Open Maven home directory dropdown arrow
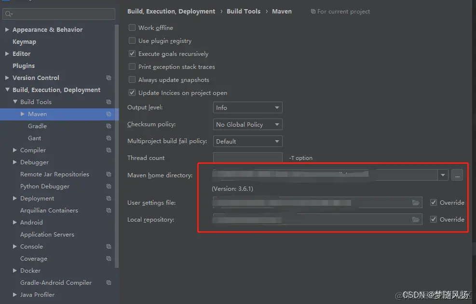The height and width of the screenshot is (304, 476). click(x=443, y=175)
